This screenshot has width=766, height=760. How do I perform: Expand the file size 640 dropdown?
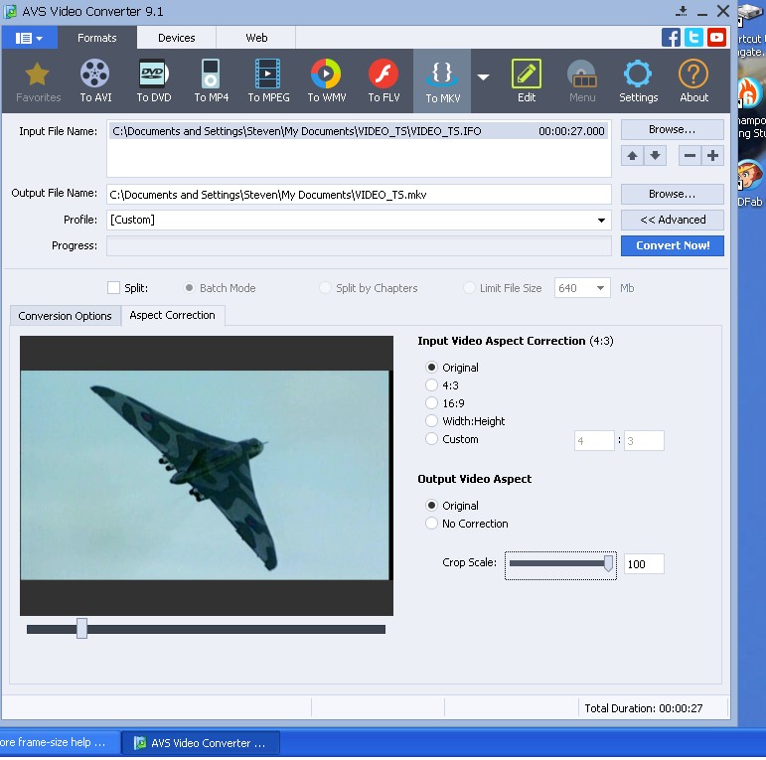point(600,288)
